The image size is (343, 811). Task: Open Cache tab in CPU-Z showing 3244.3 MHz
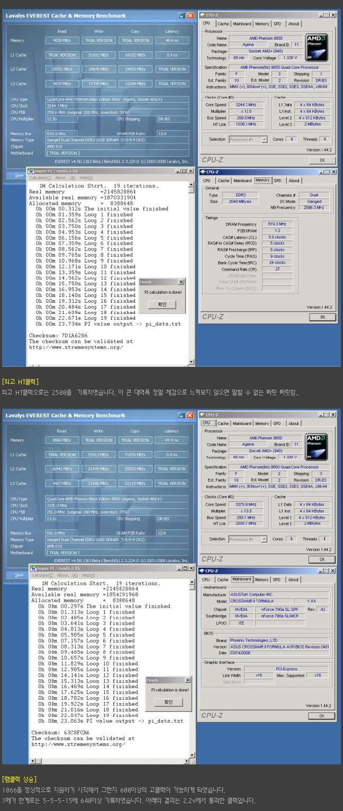pos(223,24)
